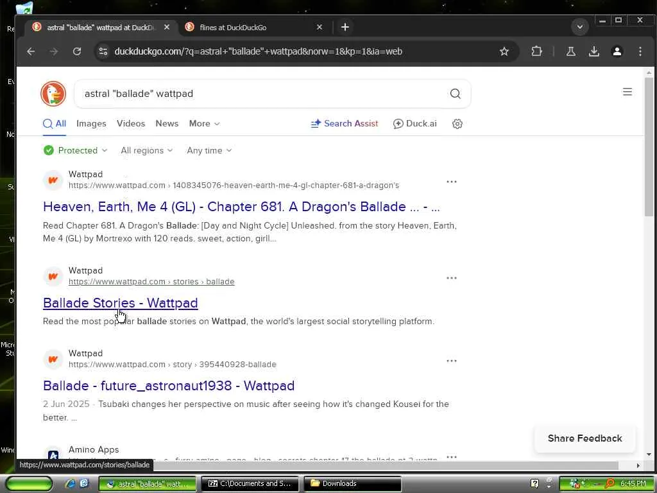Click the 395440928-ballade URL line
The height and width of the screenshot is (493, 657).
tap(172, 365)
